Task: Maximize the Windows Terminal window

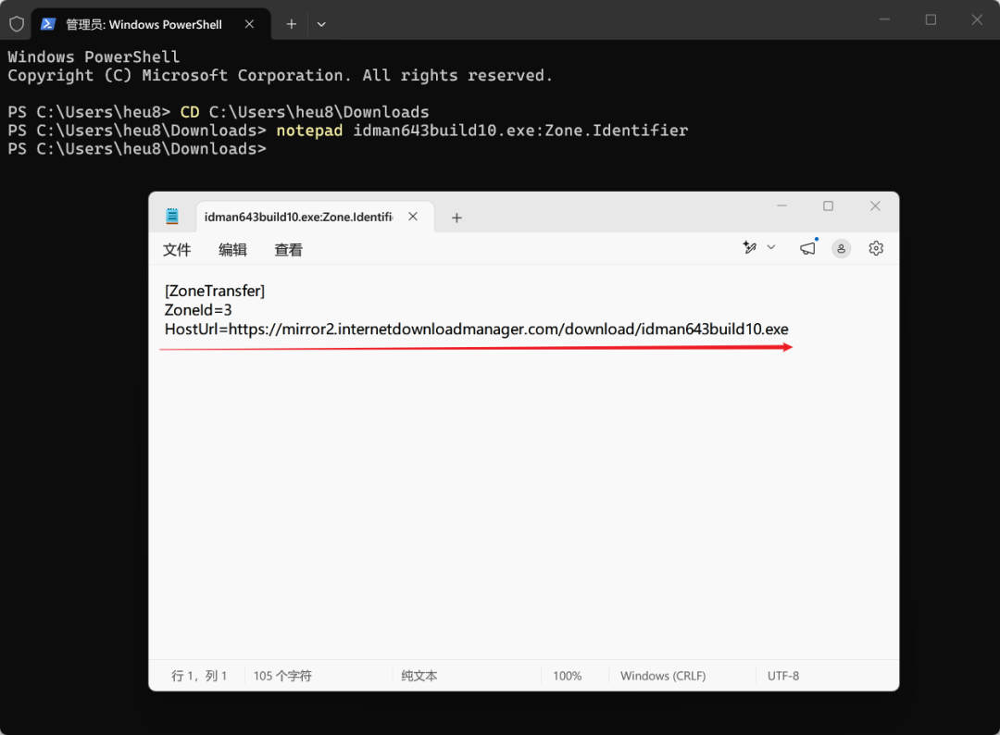Action: pos(931,19)
